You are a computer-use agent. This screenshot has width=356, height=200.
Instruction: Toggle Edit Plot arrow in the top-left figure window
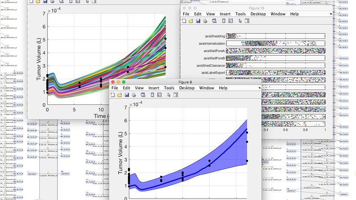[x=88, y=2]
